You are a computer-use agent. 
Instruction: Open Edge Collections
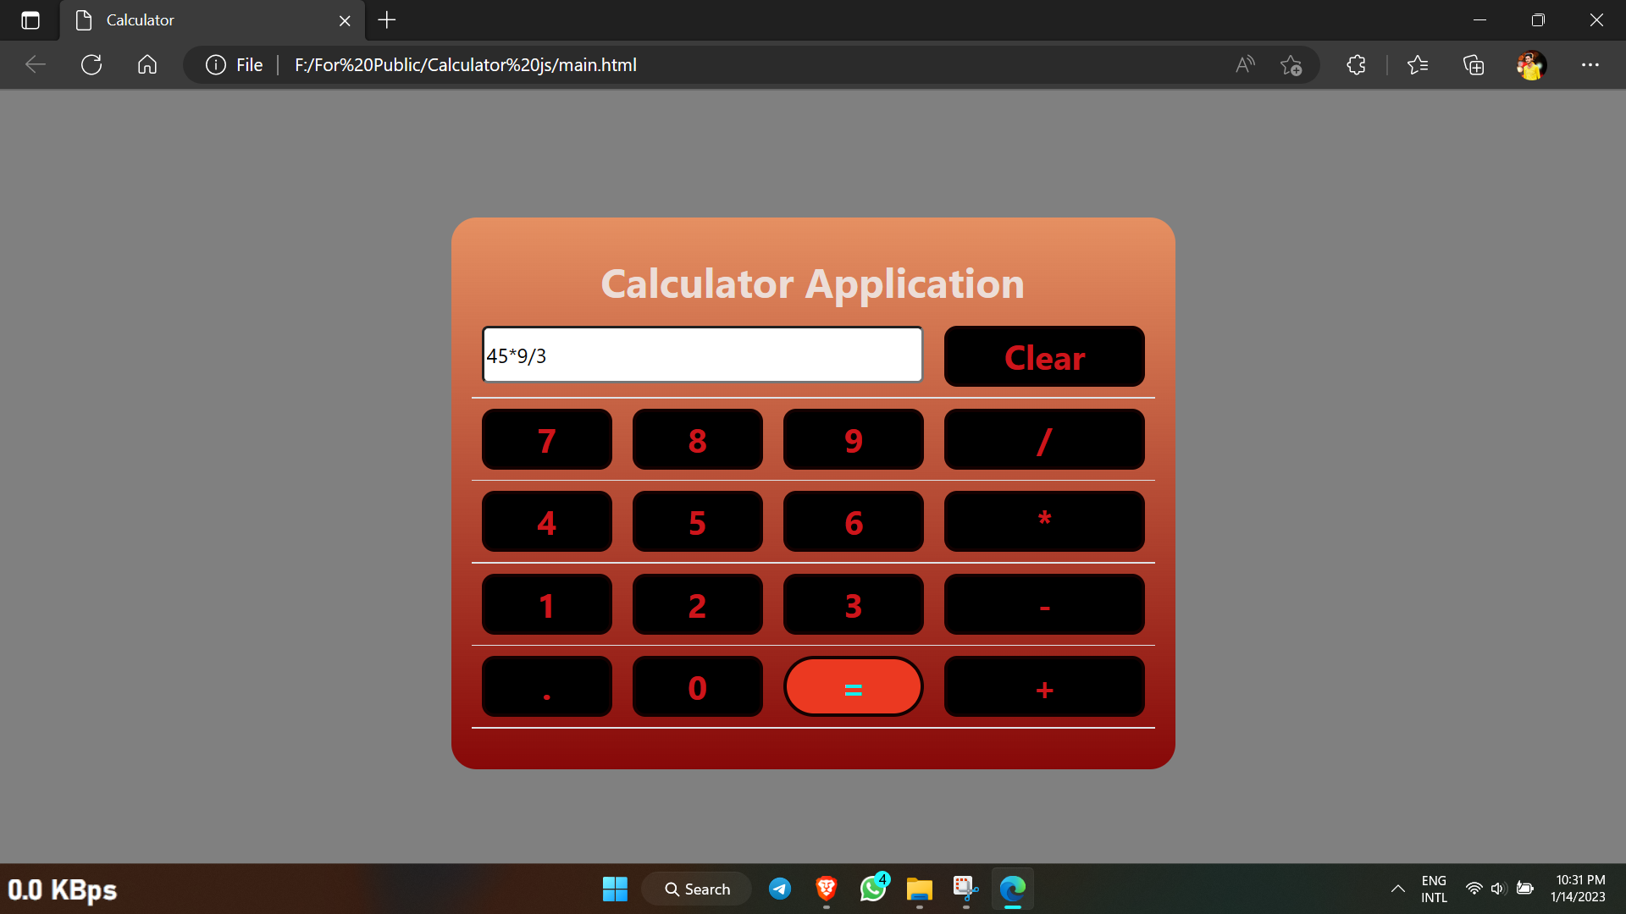point(1474,64)
